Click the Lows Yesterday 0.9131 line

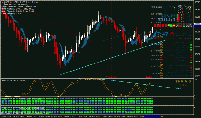tap(18, 11)
